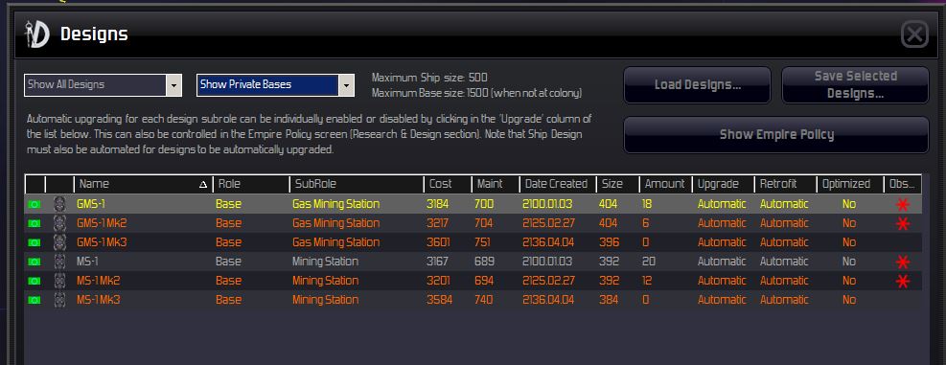Click the Retrofit value for GMS-1 Mk3
The width and height of the screenshot is (946, 365).
(x=784, y=242)
